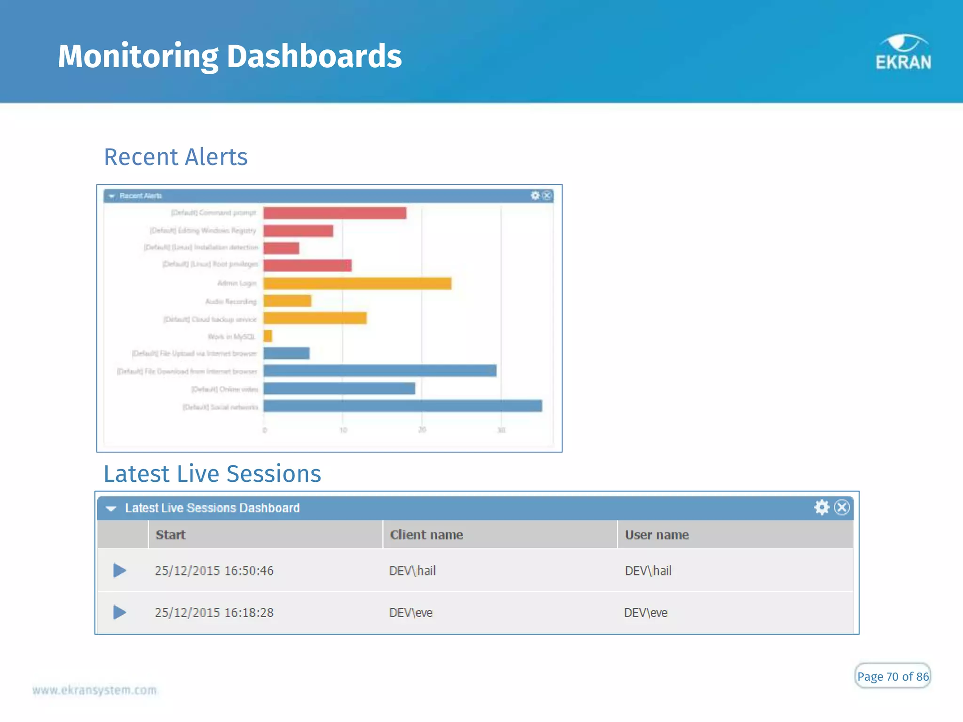Click the Ekran logo

point(903,52)
